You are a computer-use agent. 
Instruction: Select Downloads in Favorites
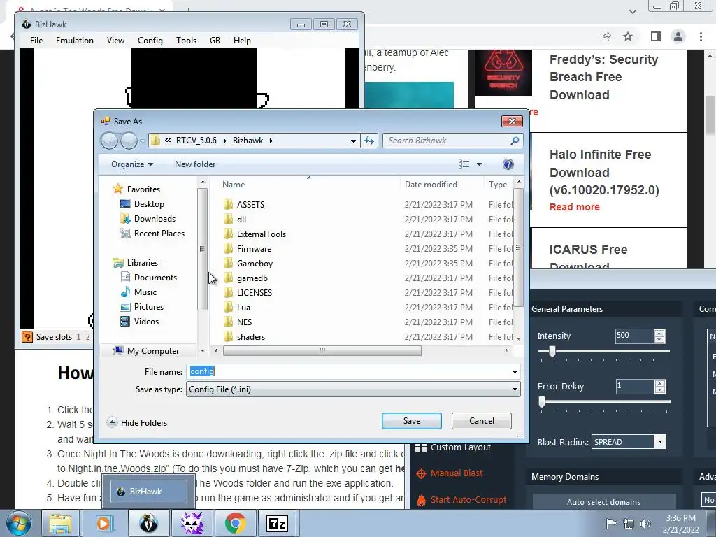[155, 218]
